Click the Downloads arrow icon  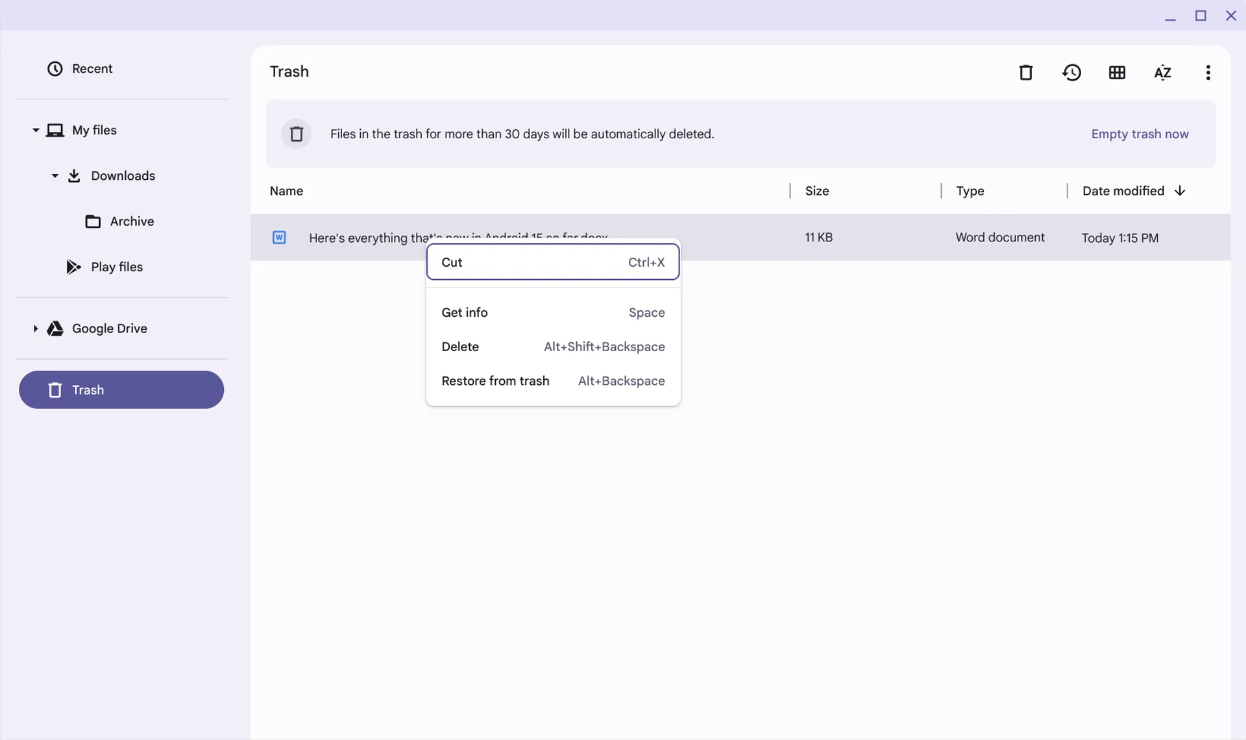74,176
